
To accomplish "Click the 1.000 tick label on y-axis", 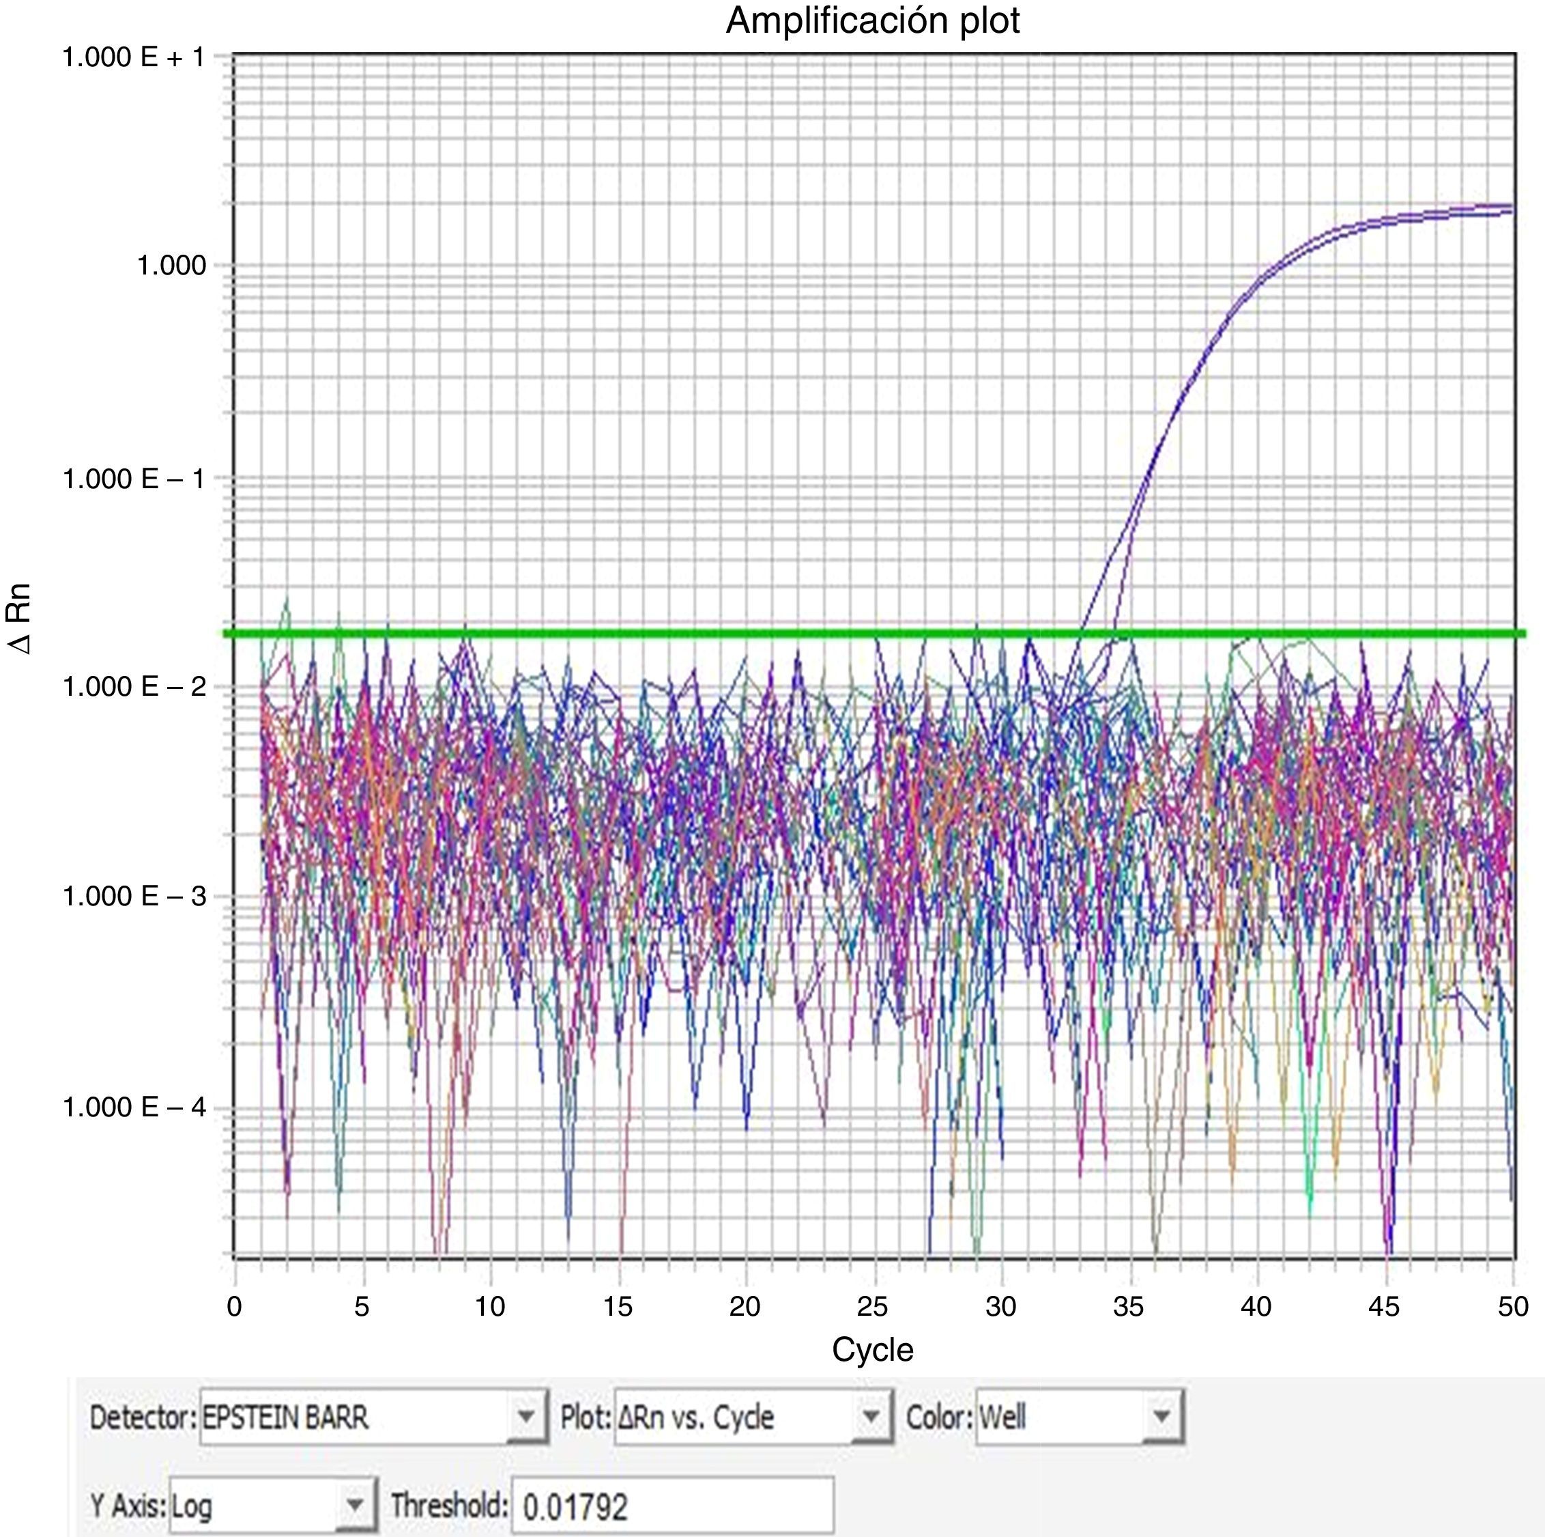I will pos(171,266).
